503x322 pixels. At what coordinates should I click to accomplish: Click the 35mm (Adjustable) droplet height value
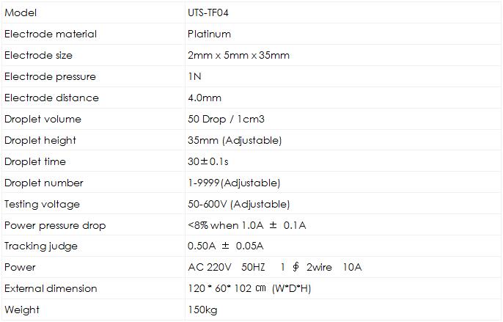[x=235, y=140]
